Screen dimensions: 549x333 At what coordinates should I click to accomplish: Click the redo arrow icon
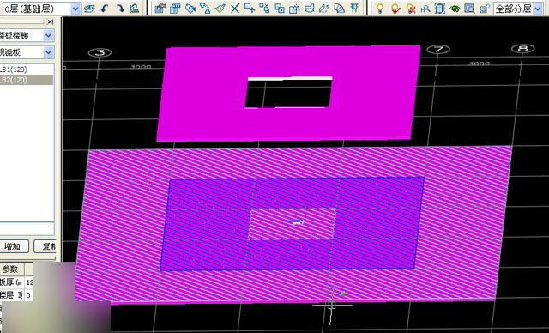120,8
